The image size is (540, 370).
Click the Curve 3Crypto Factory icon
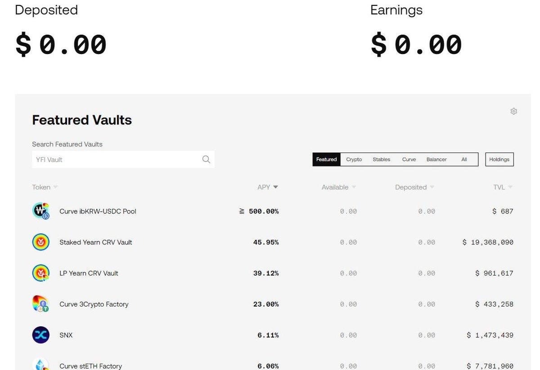click(41, 304)
